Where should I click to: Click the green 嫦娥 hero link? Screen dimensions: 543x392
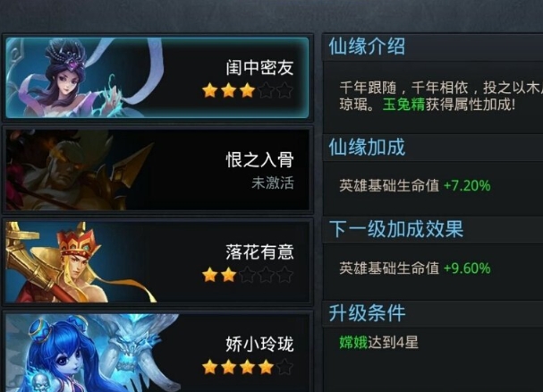353,343
